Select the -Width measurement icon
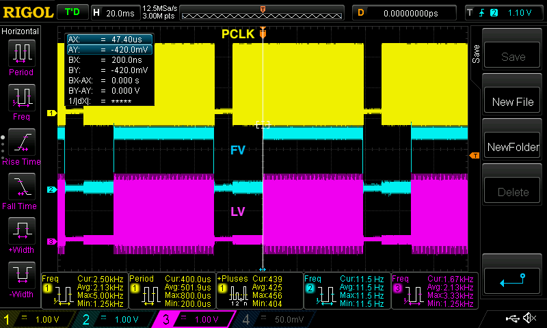The height and width of the screenshot is (328, 547). click(x=22, y=275)
